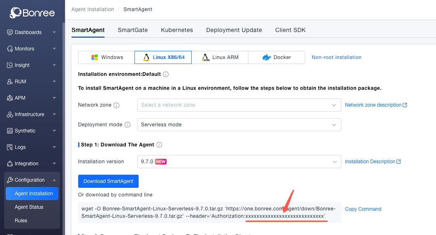Screen dimensions: 436x235
Task: Click the Logs sidebar icon
Action: (x=10, y=147)
